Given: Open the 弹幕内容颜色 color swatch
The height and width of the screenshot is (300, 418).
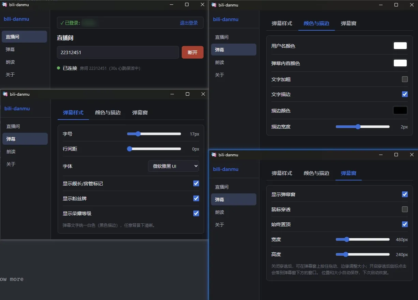Looking at the screenshot, I should point(400,63).
